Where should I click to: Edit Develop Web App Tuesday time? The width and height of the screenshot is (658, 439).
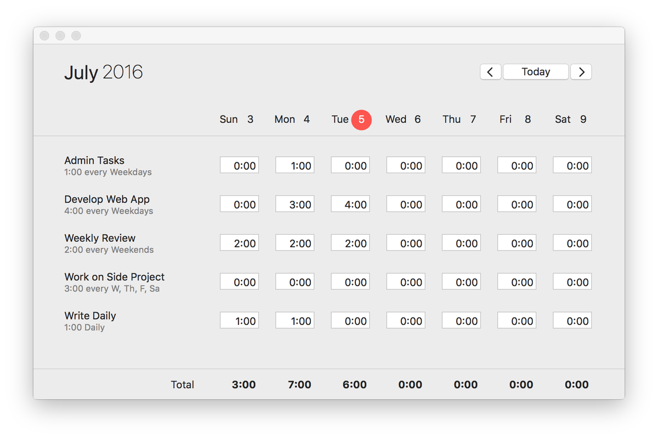coord(350,204)
